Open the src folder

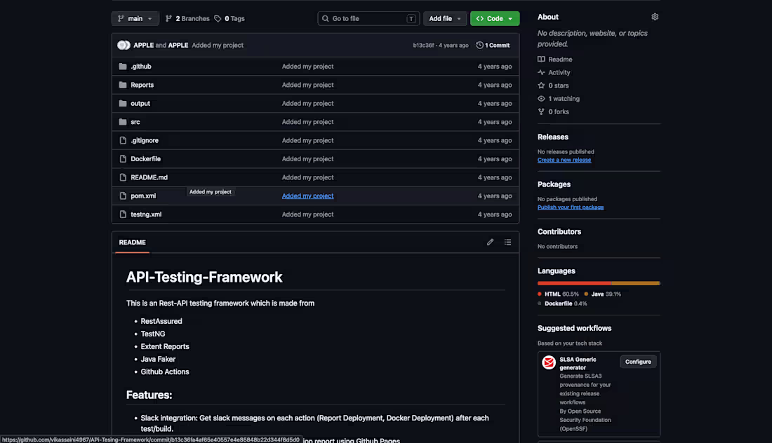click(x=135, y=122)
